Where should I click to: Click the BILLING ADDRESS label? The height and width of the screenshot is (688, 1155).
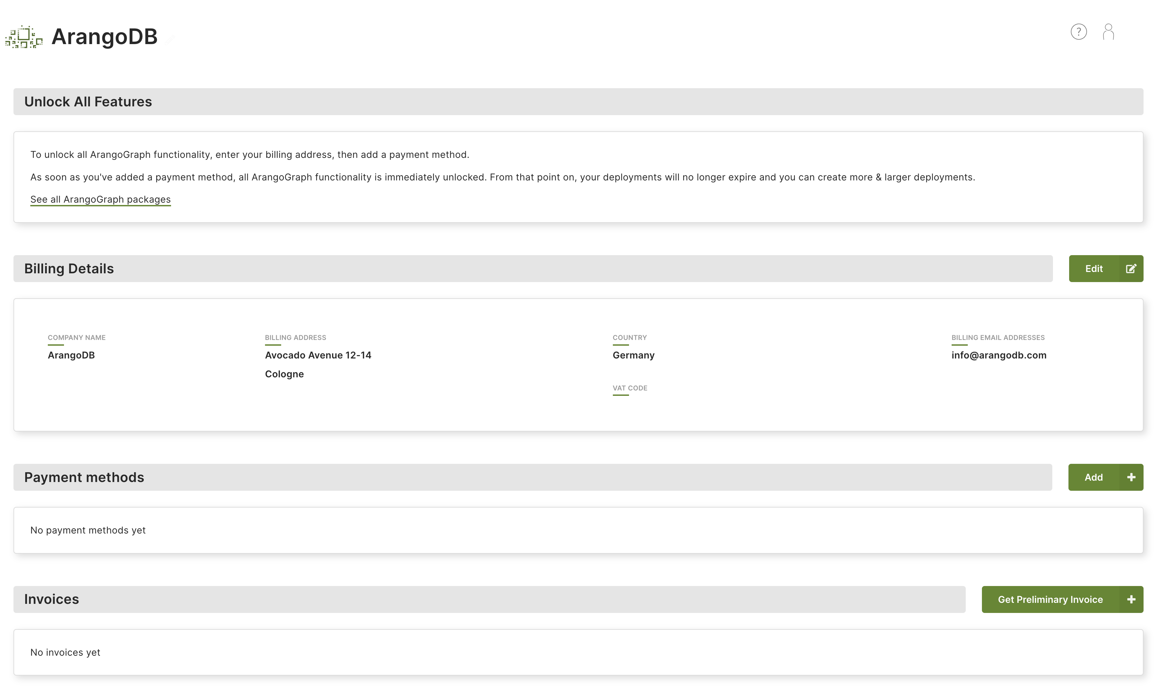tap(295, 338)
